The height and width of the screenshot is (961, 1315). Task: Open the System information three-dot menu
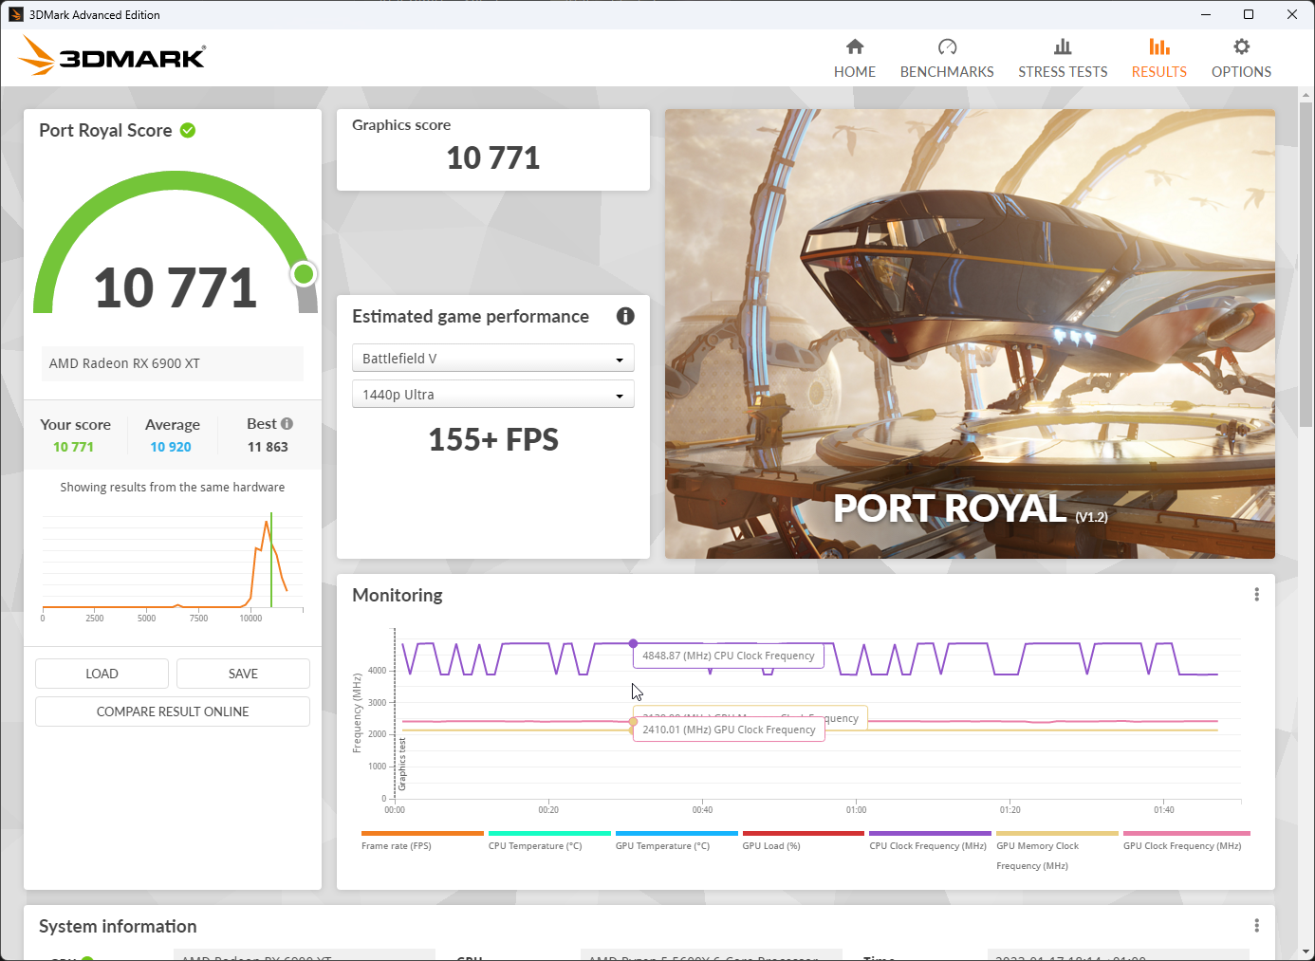tap(1256, 926)
